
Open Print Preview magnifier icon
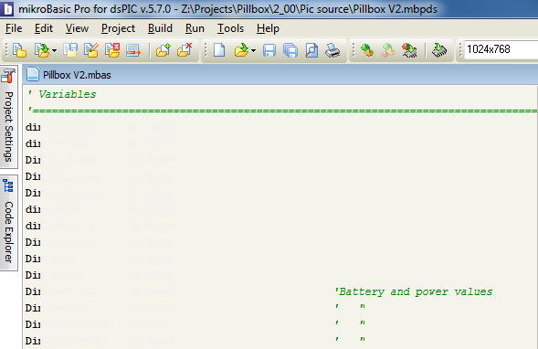311,50
